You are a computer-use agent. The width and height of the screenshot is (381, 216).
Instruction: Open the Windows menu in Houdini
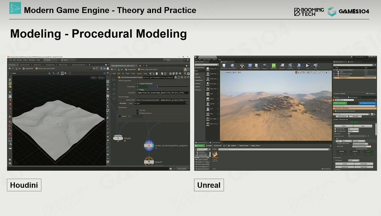(x=32, y=60)
